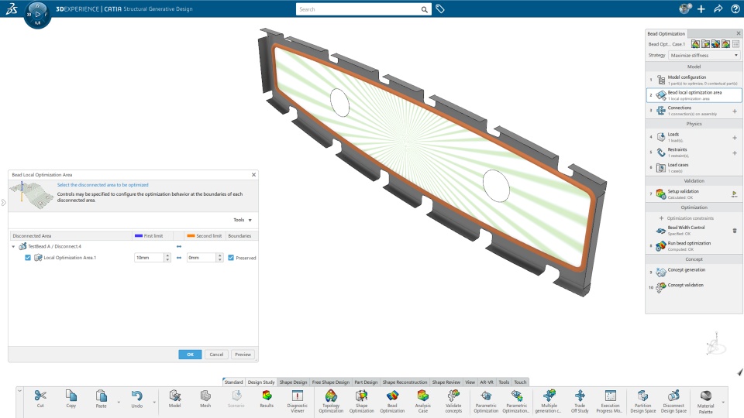The height and width of the screenshot is (418, 744).
Task: Open the Results tool
Action: click(267, 398)
